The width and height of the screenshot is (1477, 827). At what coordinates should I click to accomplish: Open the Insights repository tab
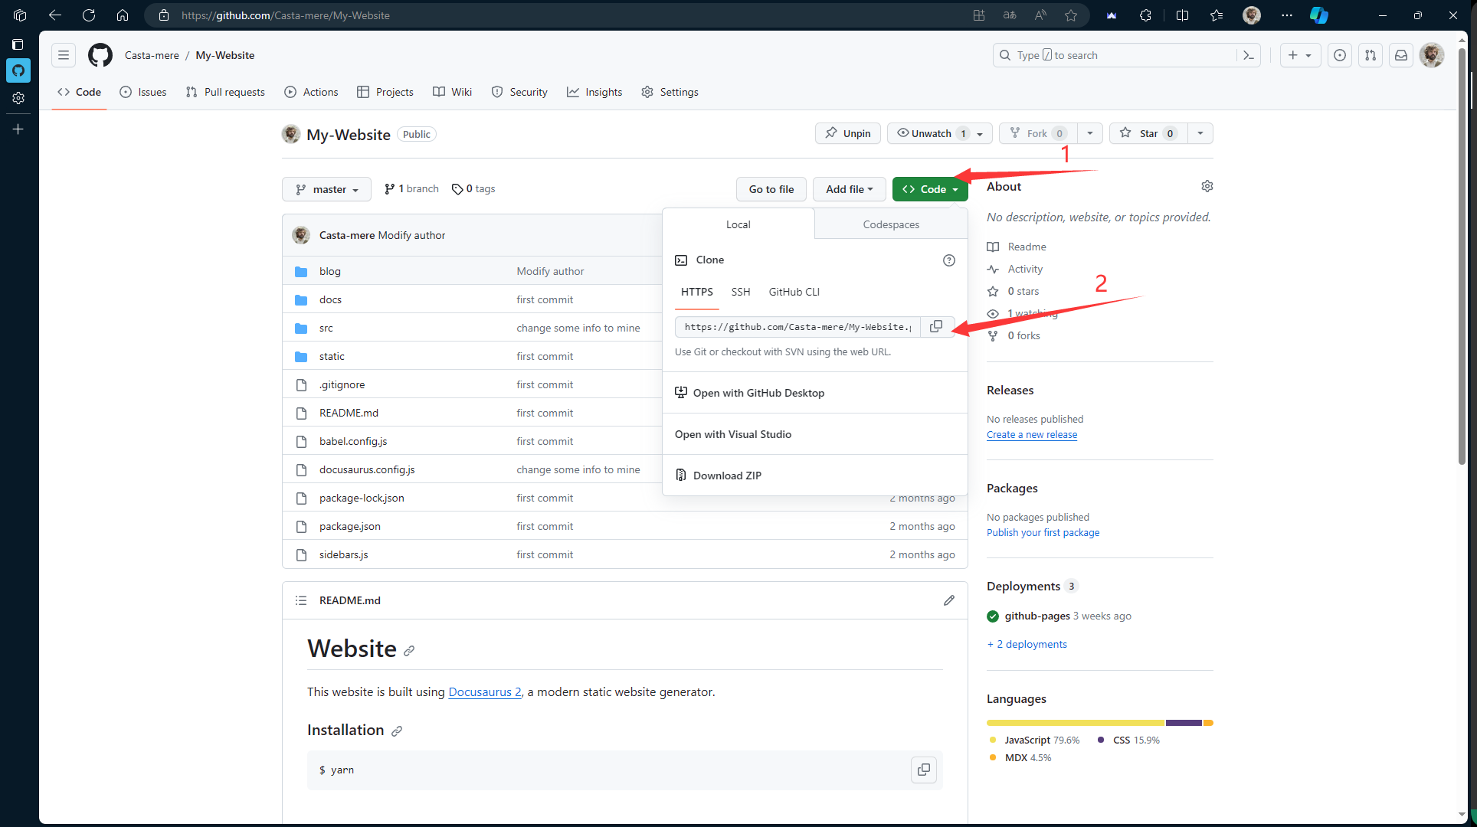[594, 92]
